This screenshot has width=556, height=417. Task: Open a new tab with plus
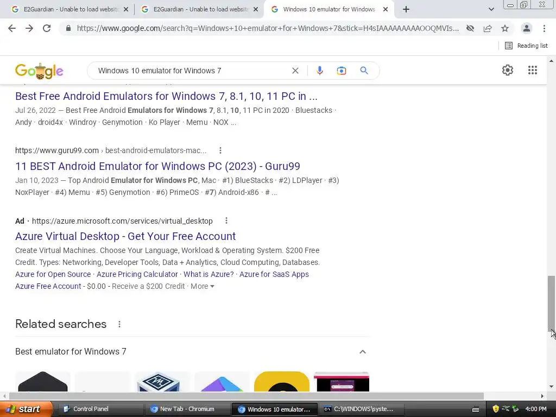[406, 9]
